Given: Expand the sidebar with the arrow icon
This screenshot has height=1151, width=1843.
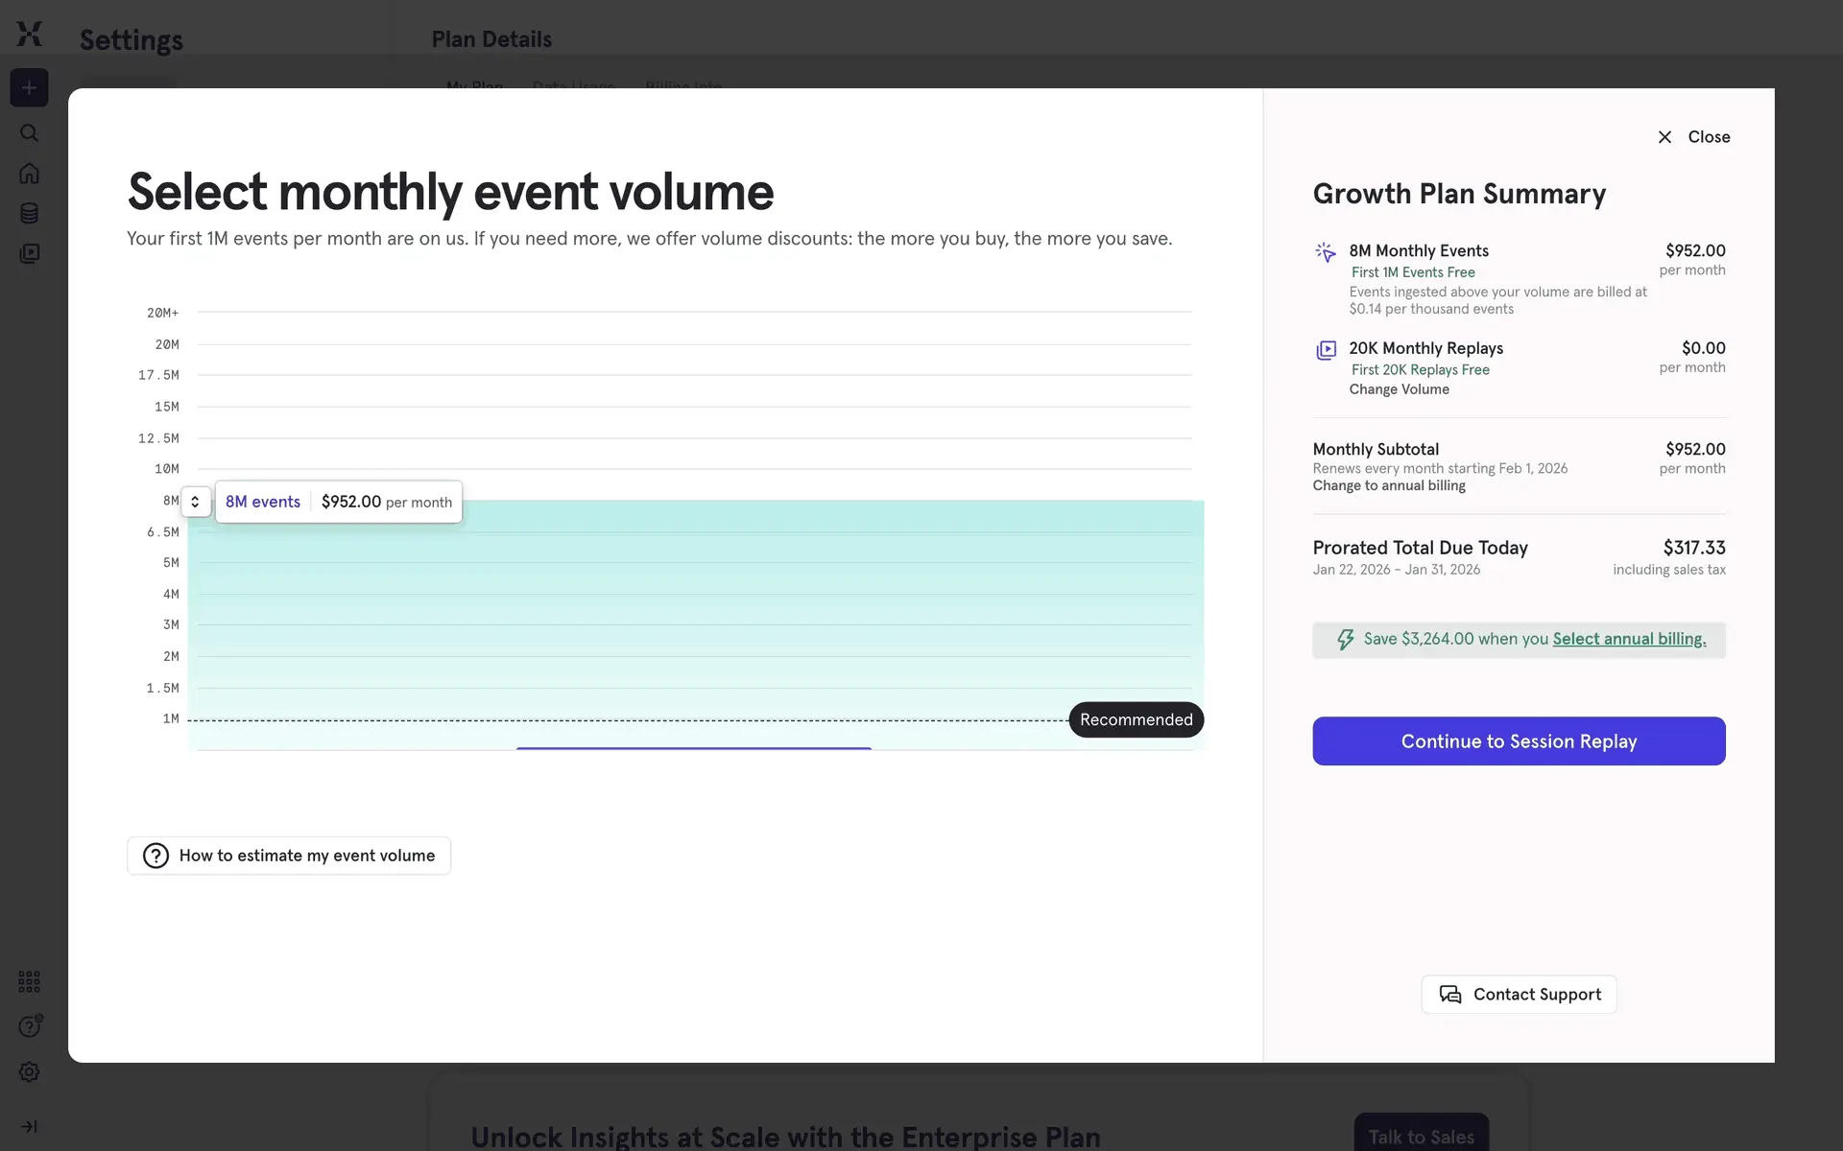Looking at the screenshot, I should coord(30,1126).
